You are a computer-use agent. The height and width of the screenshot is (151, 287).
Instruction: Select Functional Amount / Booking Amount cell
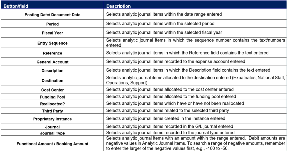[x=52, y=144]
